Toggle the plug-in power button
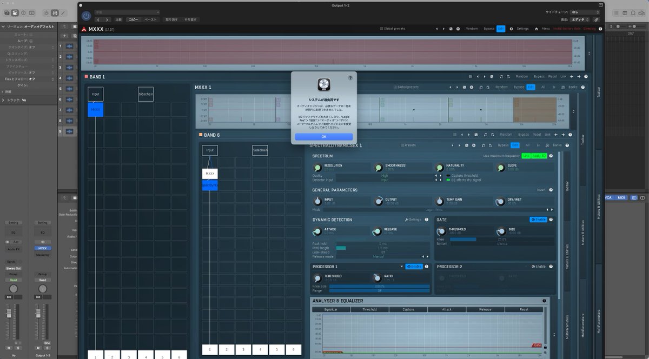 86,16
